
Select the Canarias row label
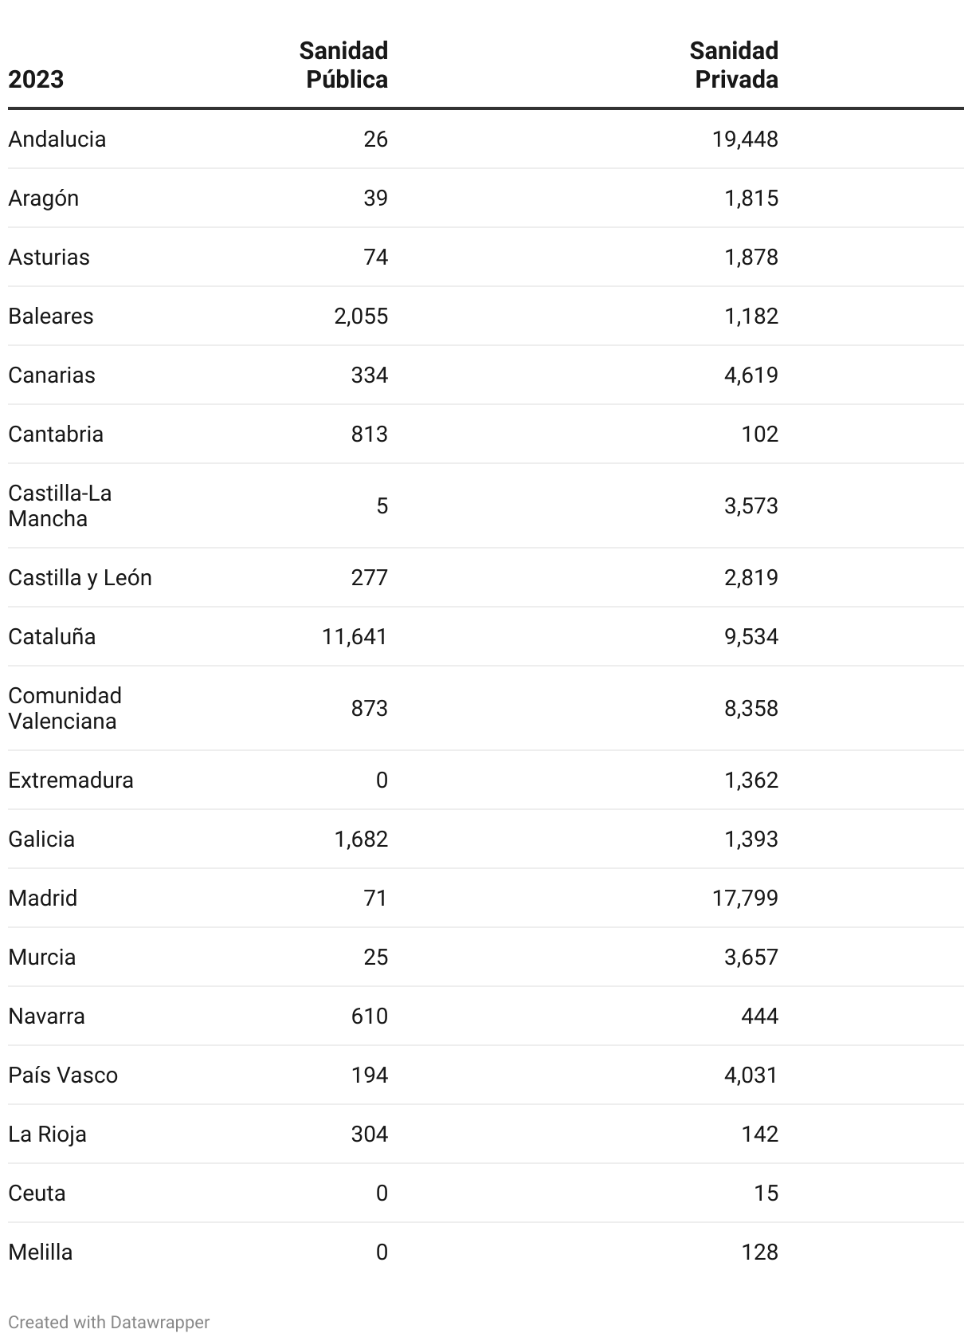52,375
